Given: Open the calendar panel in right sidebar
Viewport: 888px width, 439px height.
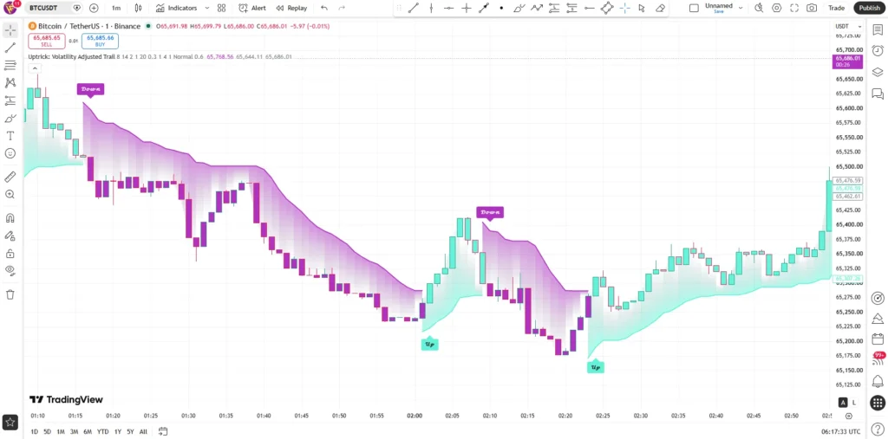Looking at the screenshot, I should pyautogui.click(x=878, y=339).
